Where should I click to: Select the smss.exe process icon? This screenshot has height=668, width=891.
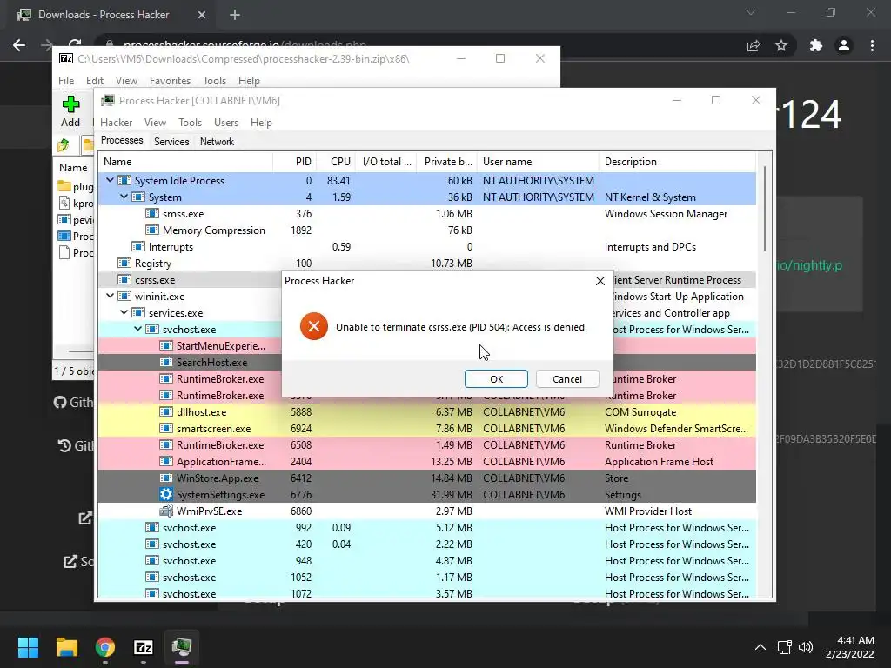pyautogui.click(x=151, y=214)
